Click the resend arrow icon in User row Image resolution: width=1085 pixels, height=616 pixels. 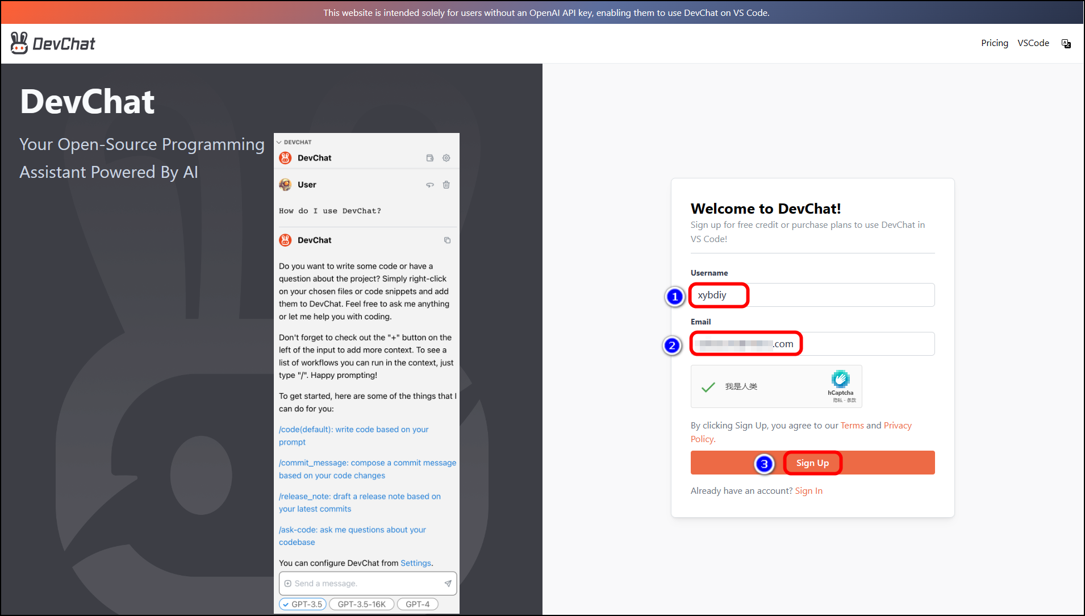pos(430,185)
